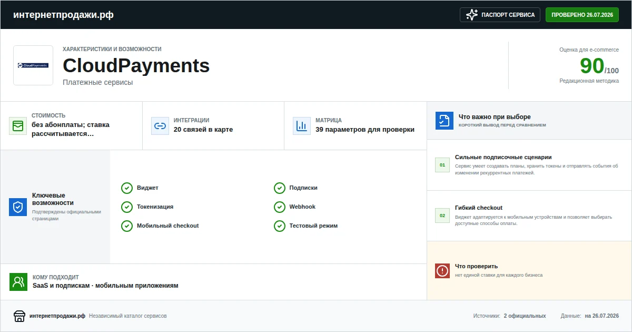This screenshot has height=332, width=632.
Task: Click the check icon next to Подписки
Action: point(280,188)
